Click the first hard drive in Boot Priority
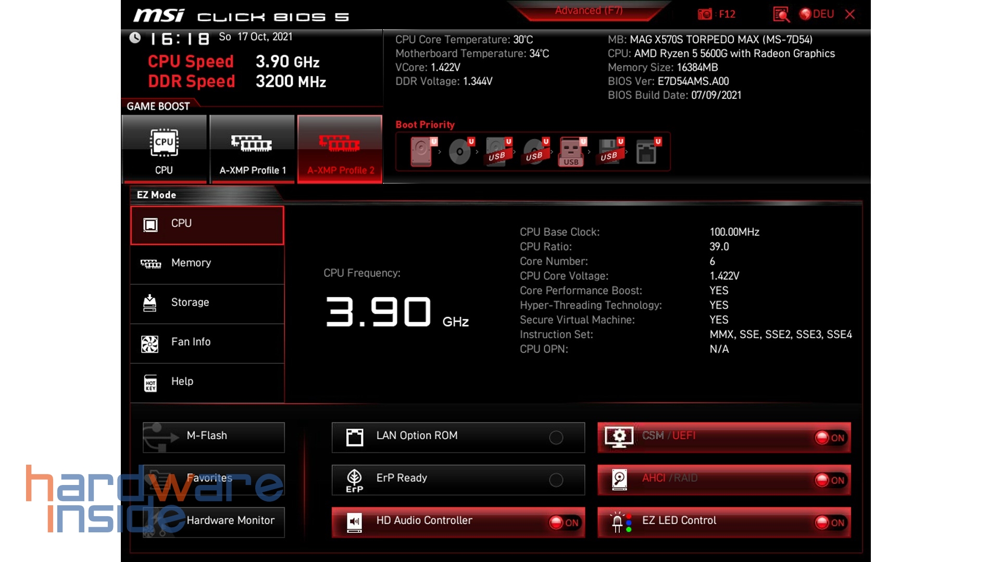The image size is (1000, 562). [422, 151]
